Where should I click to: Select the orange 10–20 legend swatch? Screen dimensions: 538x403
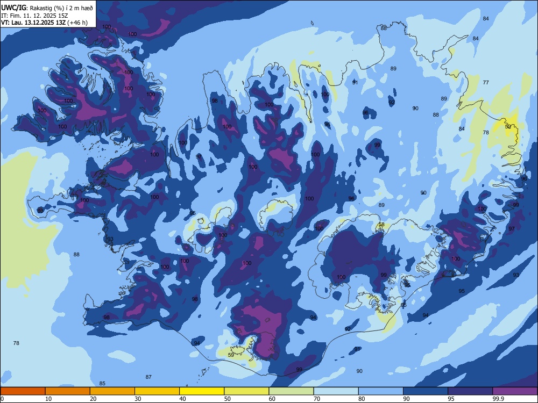tap(68, 391)
